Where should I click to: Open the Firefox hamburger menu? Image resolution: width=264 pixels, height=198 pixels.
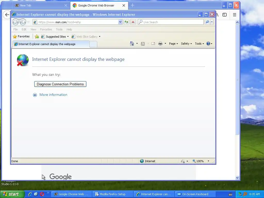(x=235, y=15)
